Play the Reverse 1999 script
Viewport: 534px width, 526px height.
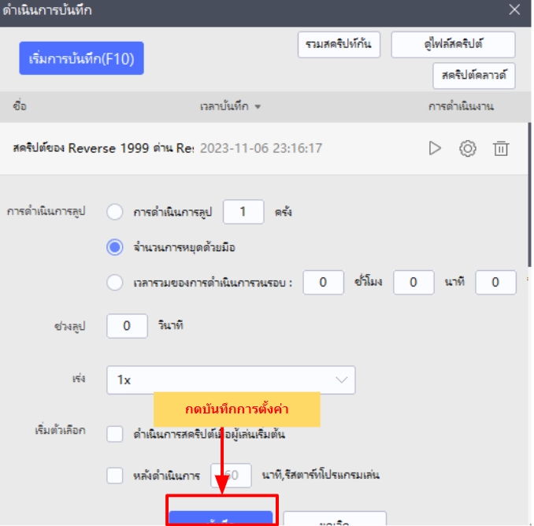(435, 149)
